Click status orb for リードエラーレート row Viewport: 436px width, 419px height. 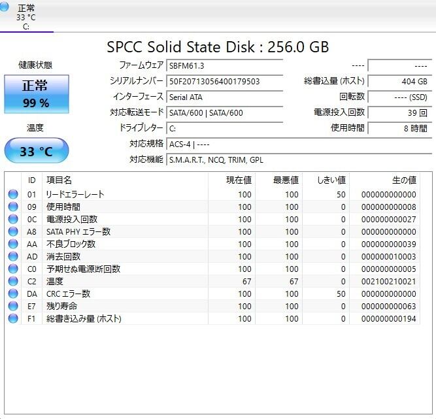13,194
